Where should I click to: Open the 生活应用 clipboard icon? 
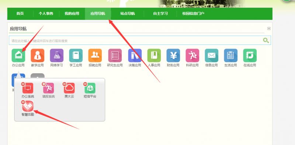click(231, 56)
